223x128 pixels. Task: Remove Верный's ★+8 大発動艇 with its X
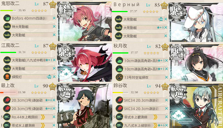click(166, 27)
